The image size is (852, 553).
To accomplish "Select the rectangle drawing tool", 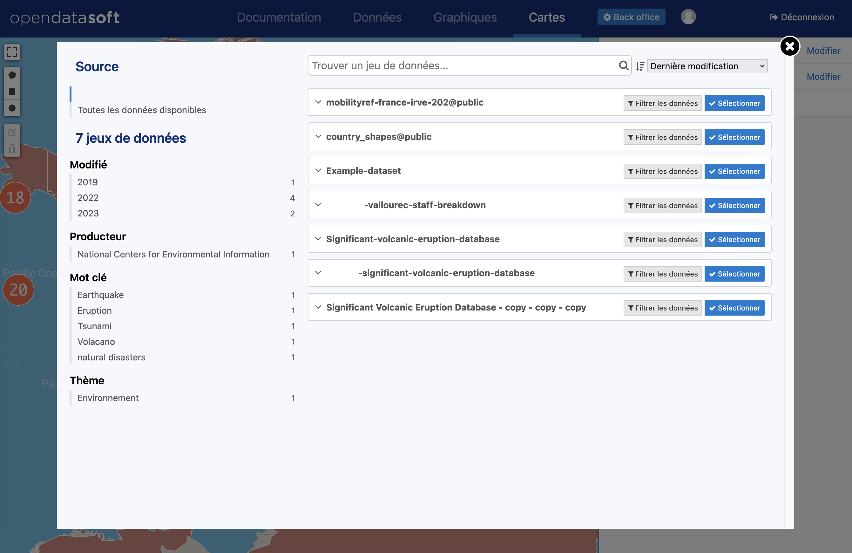I will pos(12,91).
